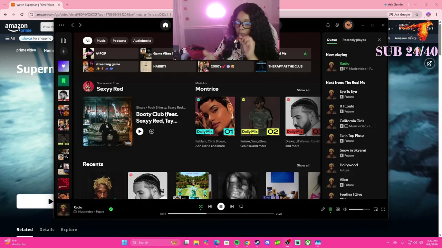The image size is (442, 248).
Task: Show all Recents
Action: pos(303,165)
